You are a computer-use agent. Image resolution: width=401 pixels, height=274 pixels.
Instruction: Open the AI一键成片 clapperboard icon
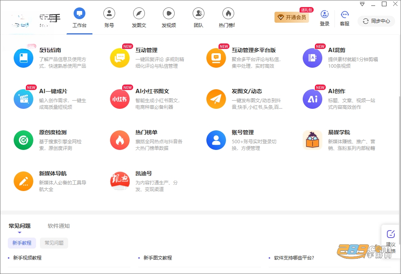point(23,99)
